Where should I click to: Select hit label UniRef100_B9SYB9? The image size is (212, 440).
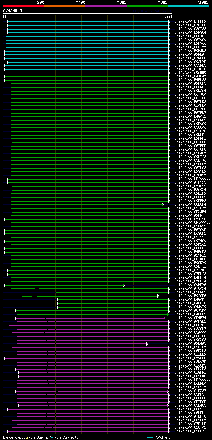(190, 172)
